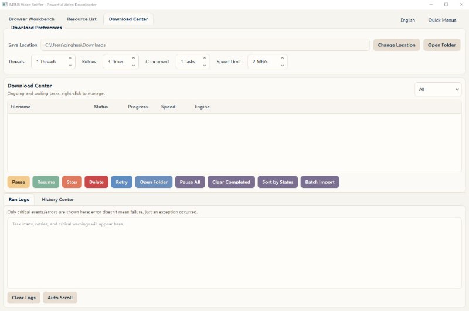Decrease Retries with the down arrow

click(134, 65)
